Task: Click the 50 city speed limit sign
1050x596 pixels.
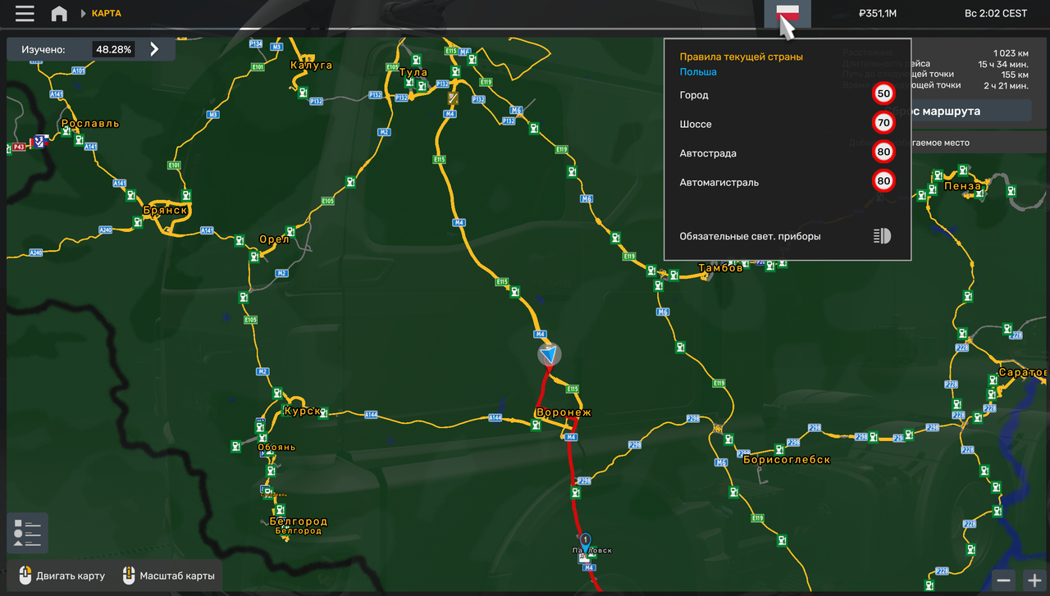Action: click(x=883, y=93)
